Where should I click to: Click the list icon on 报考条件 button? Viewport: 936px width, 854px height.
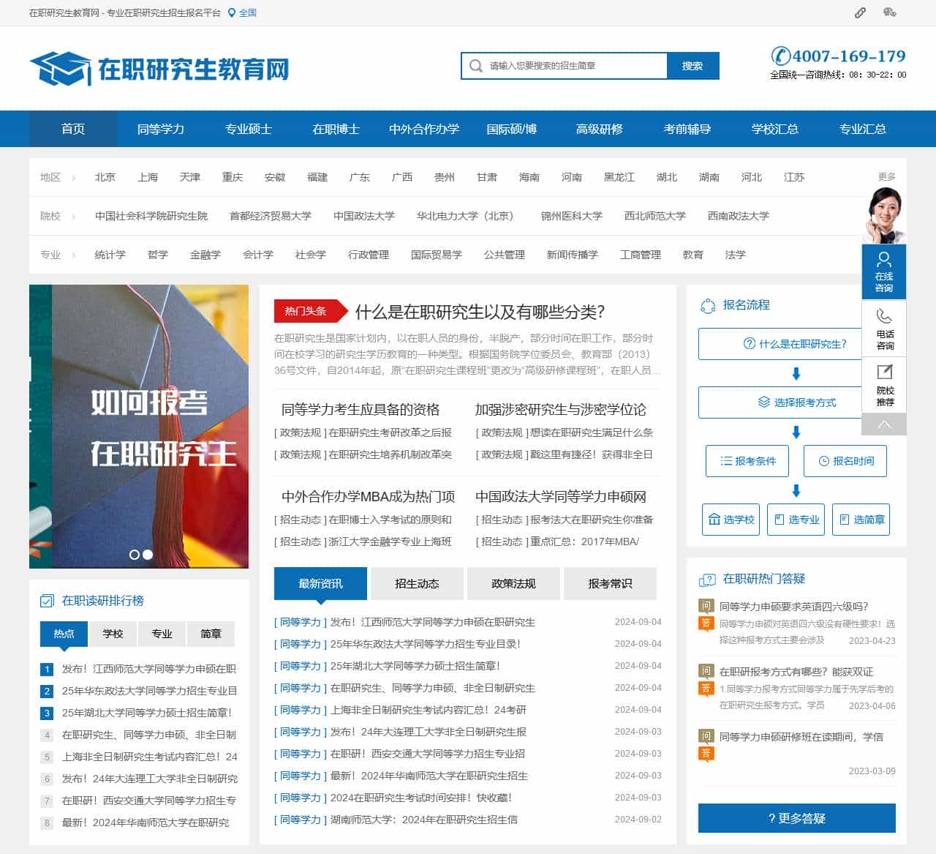[x=725, y=461]
